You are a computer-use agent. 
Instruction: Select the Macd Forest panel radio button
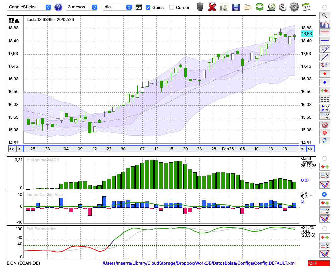(325, 158)
